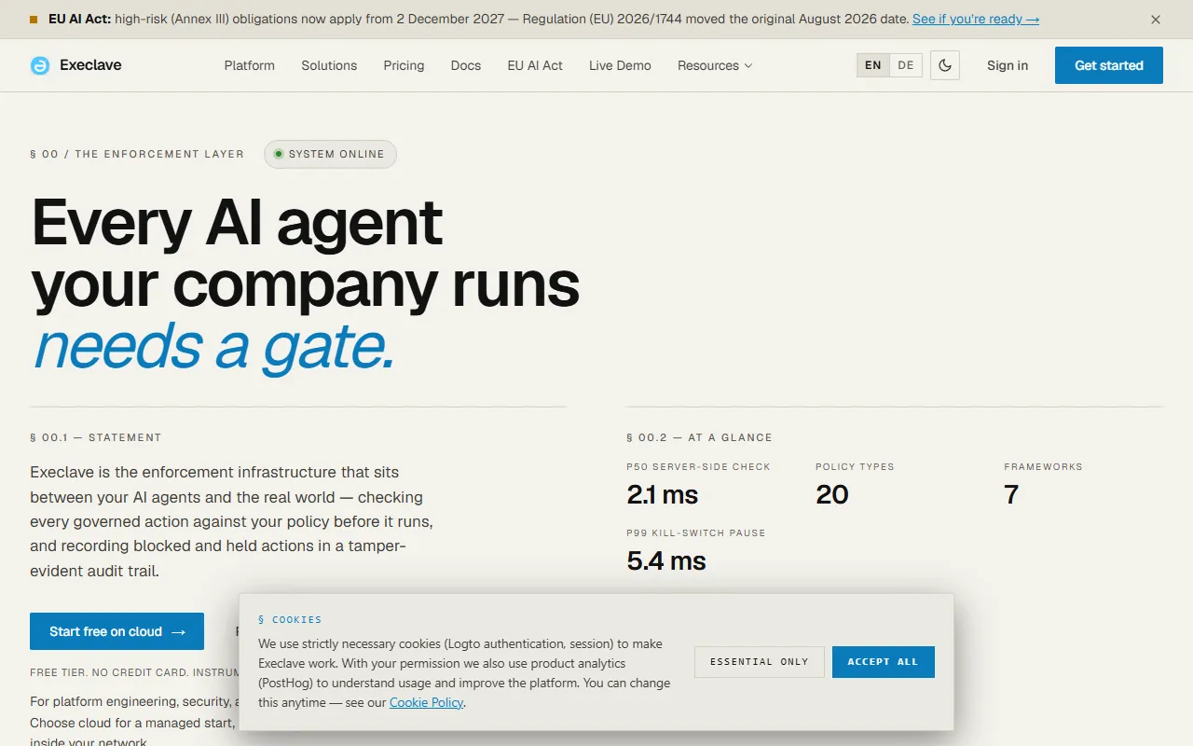This screenshot has width=1193, height=746.
Task: Click the "§ 00 / THE ENFORCEMENT LAYER" label
Action: (137, 154)
